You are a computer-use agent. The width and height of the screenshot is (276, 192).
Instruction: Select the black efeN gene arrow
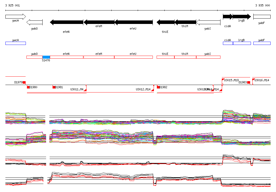pyautogui.click(x=67, y=22)
